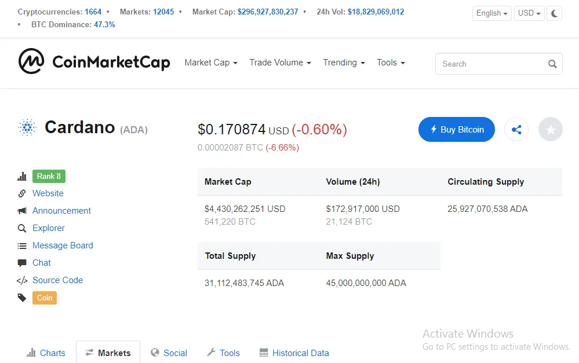This screenshot has height=363, width=579.
Task: Click the speech bubble icon beside Chat
Action: click(x=22, y=263)
